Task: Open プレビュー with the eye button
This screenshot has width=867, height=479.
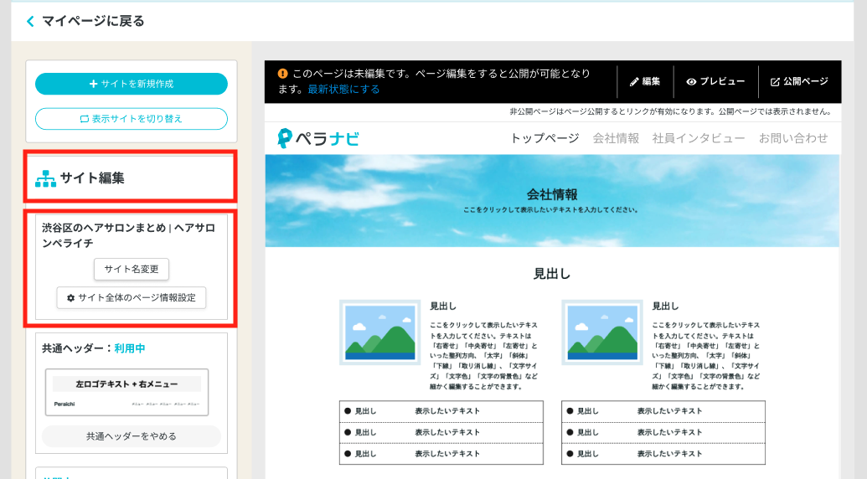Action: (x=715, y=81)
